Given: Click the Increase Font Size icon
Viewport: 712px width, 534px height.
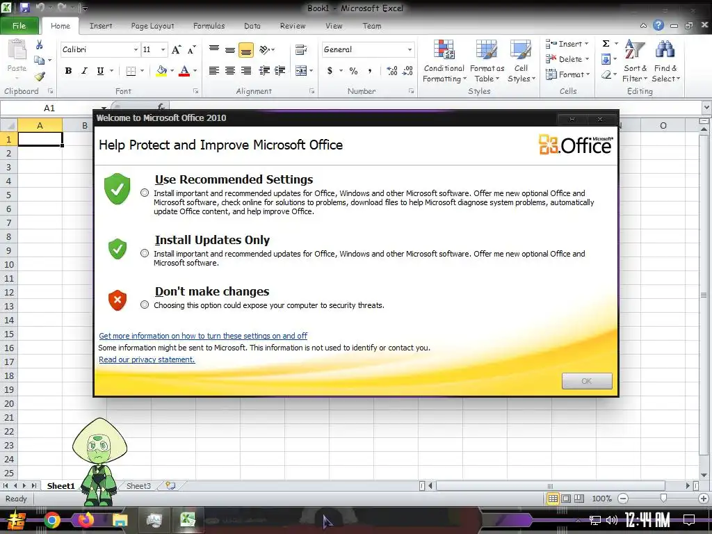Looking at the screenshot, I should [x=176, y=49].
